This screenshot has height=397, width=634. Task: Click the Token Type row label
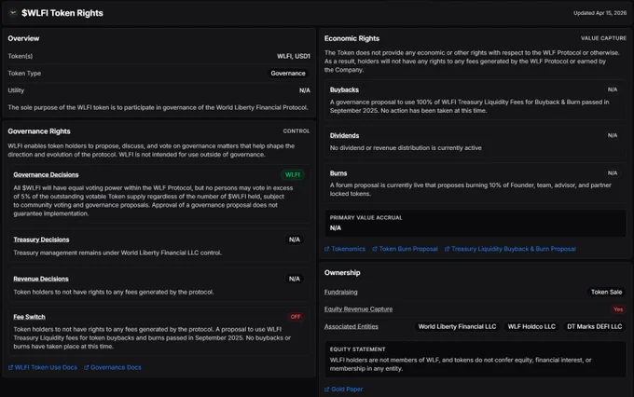24,74
